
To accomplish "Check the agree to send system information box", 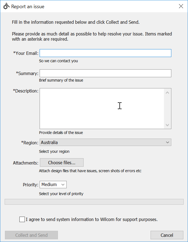I will (22, 219).
